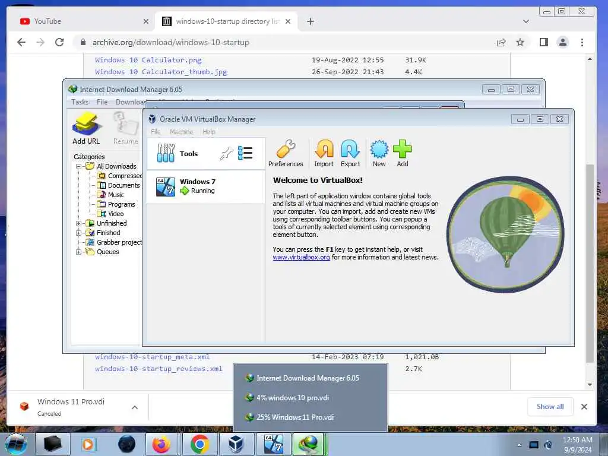Image resolution: width=608 pixels, height=456 pixels.
Task: Close the Chrome downloads bar
Action: [x=584, y=407]
